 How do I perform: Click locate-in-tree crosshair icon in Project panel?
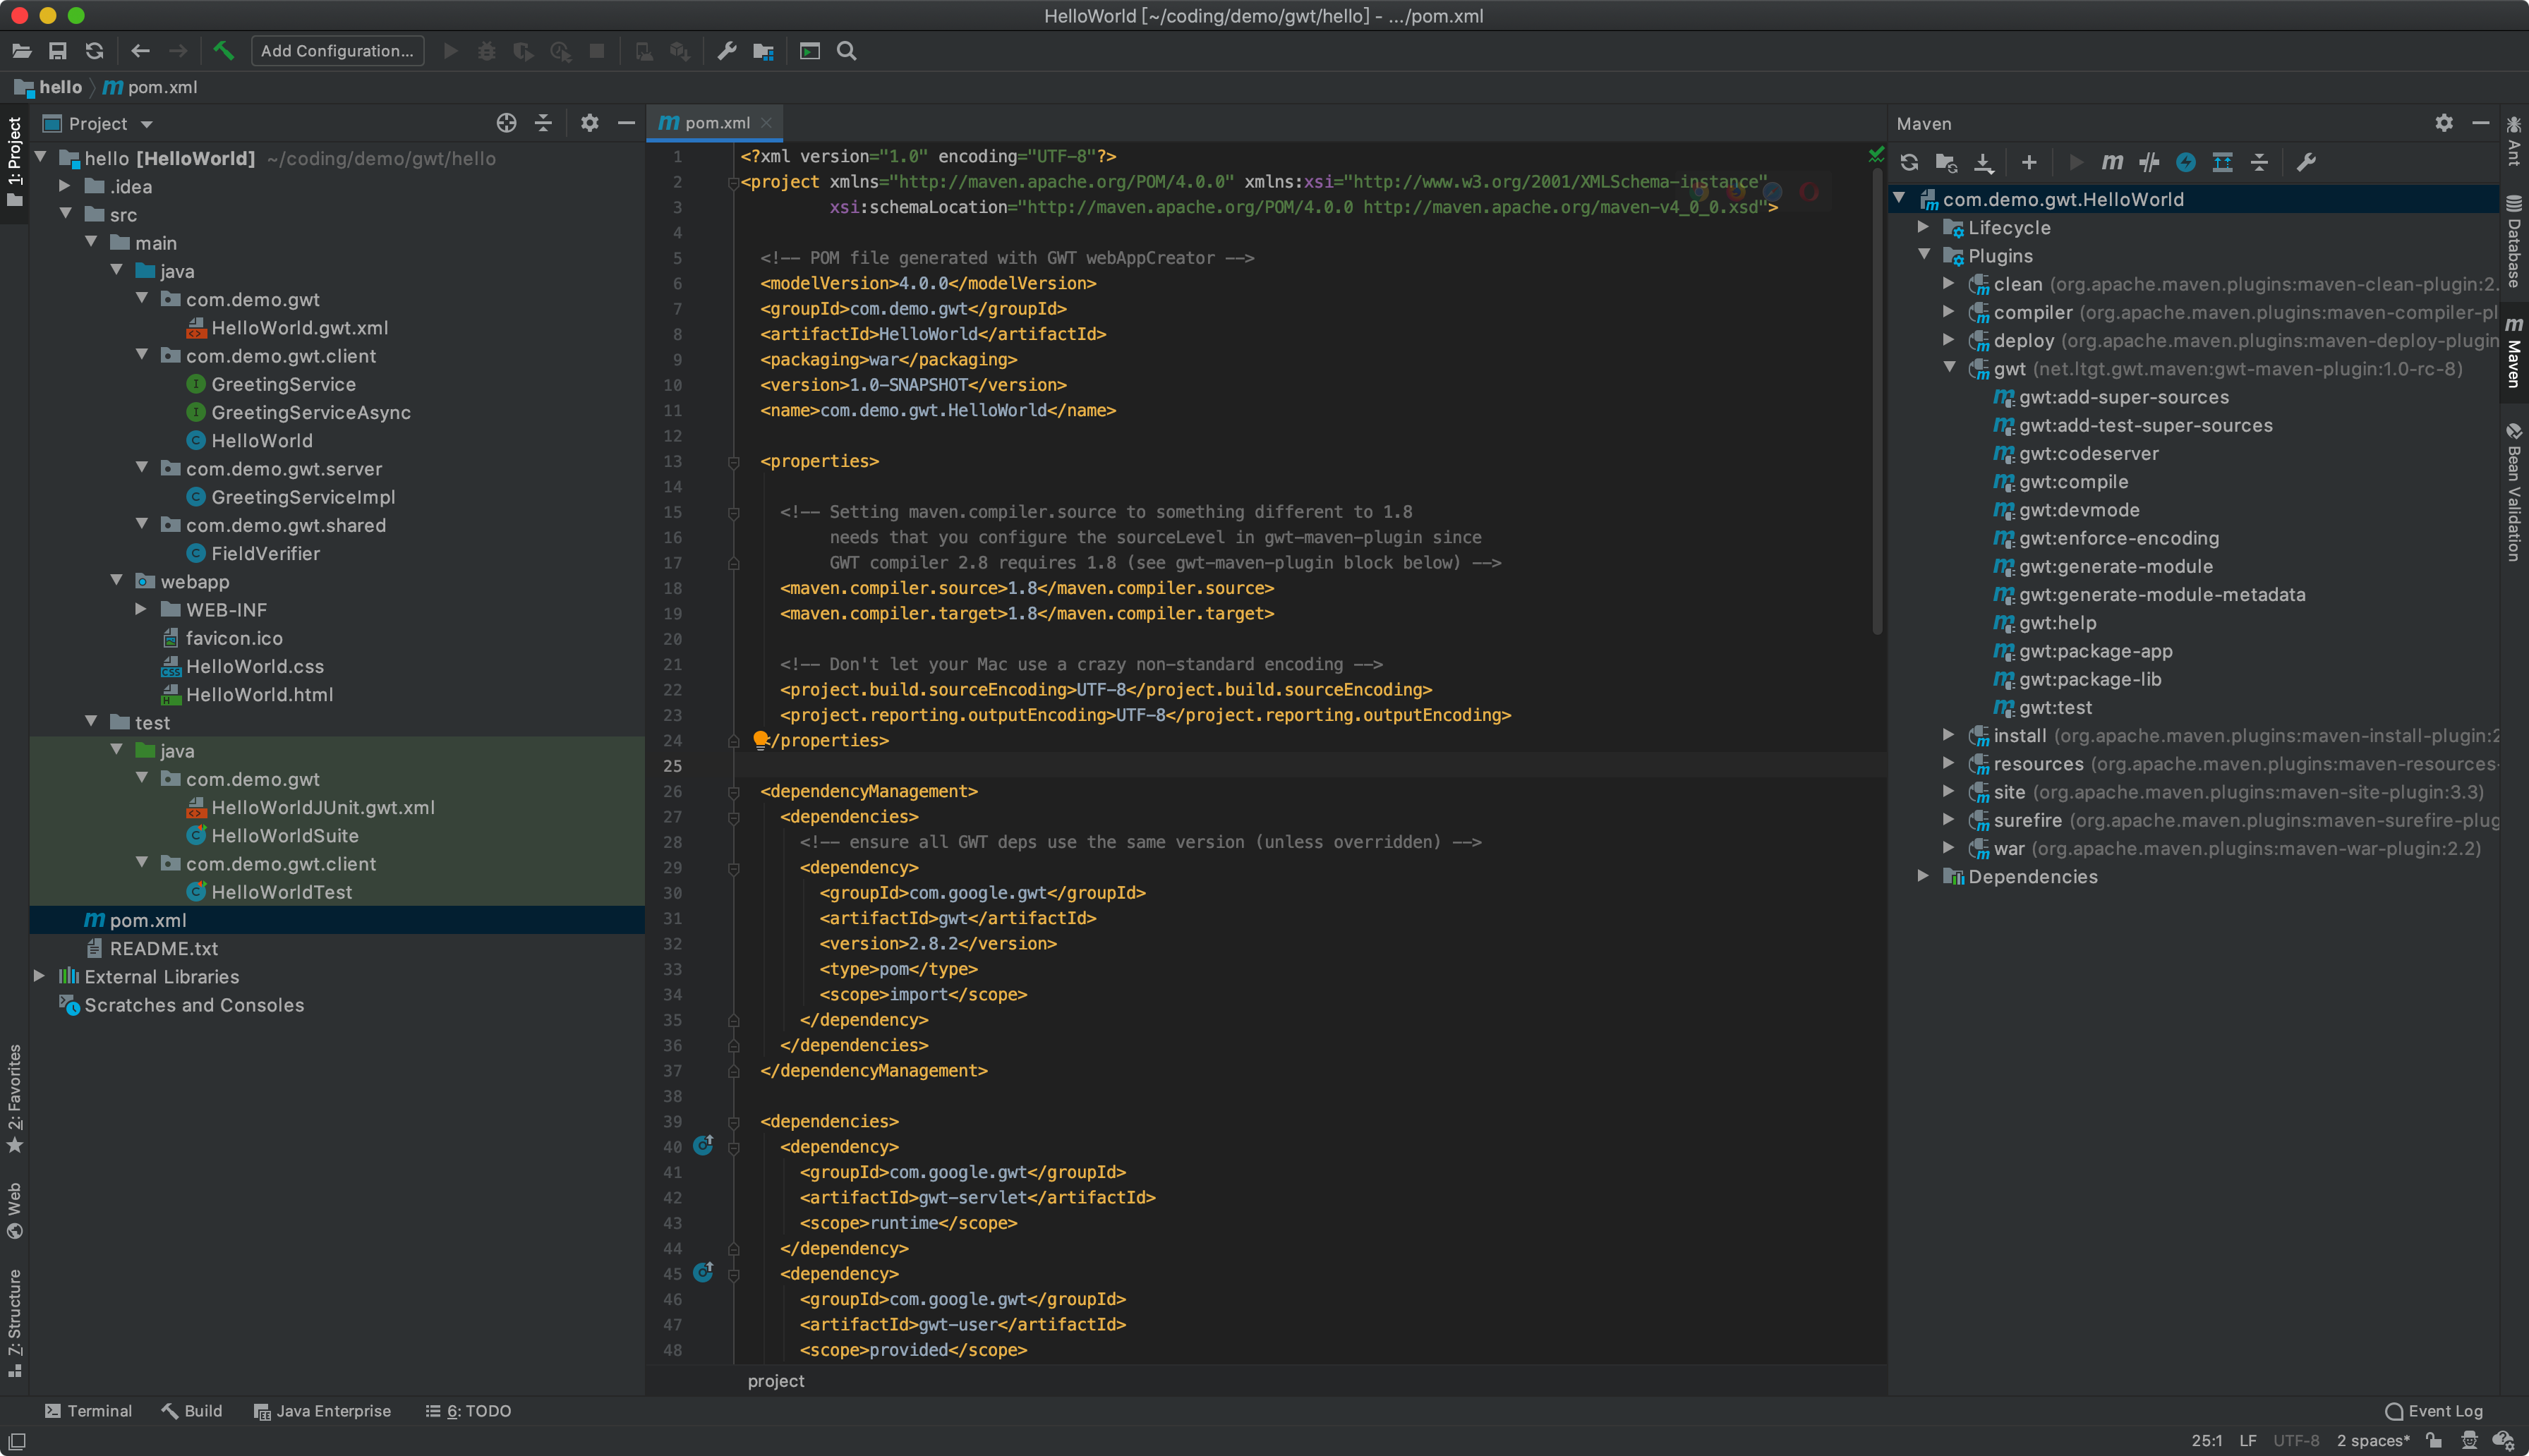tap(506, 123)
